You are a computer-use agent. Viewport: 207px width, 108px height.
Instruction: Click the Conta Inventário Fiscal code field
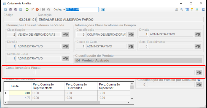coord(19,72)
